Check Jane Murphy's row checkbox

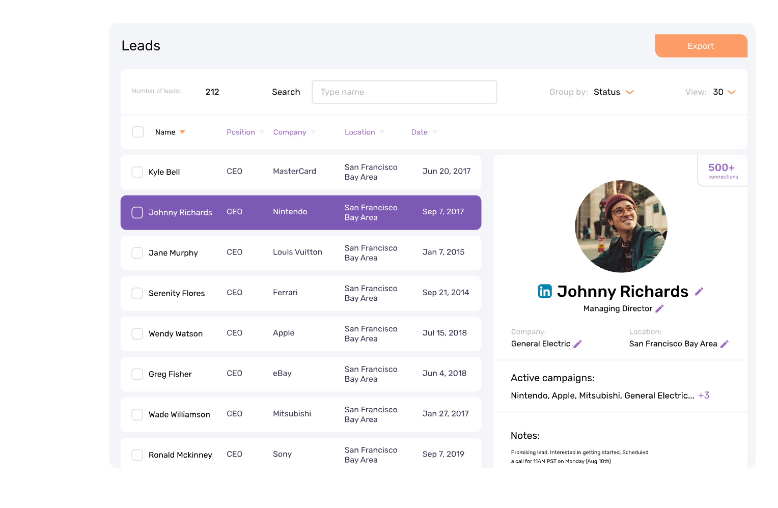point(137,253)
